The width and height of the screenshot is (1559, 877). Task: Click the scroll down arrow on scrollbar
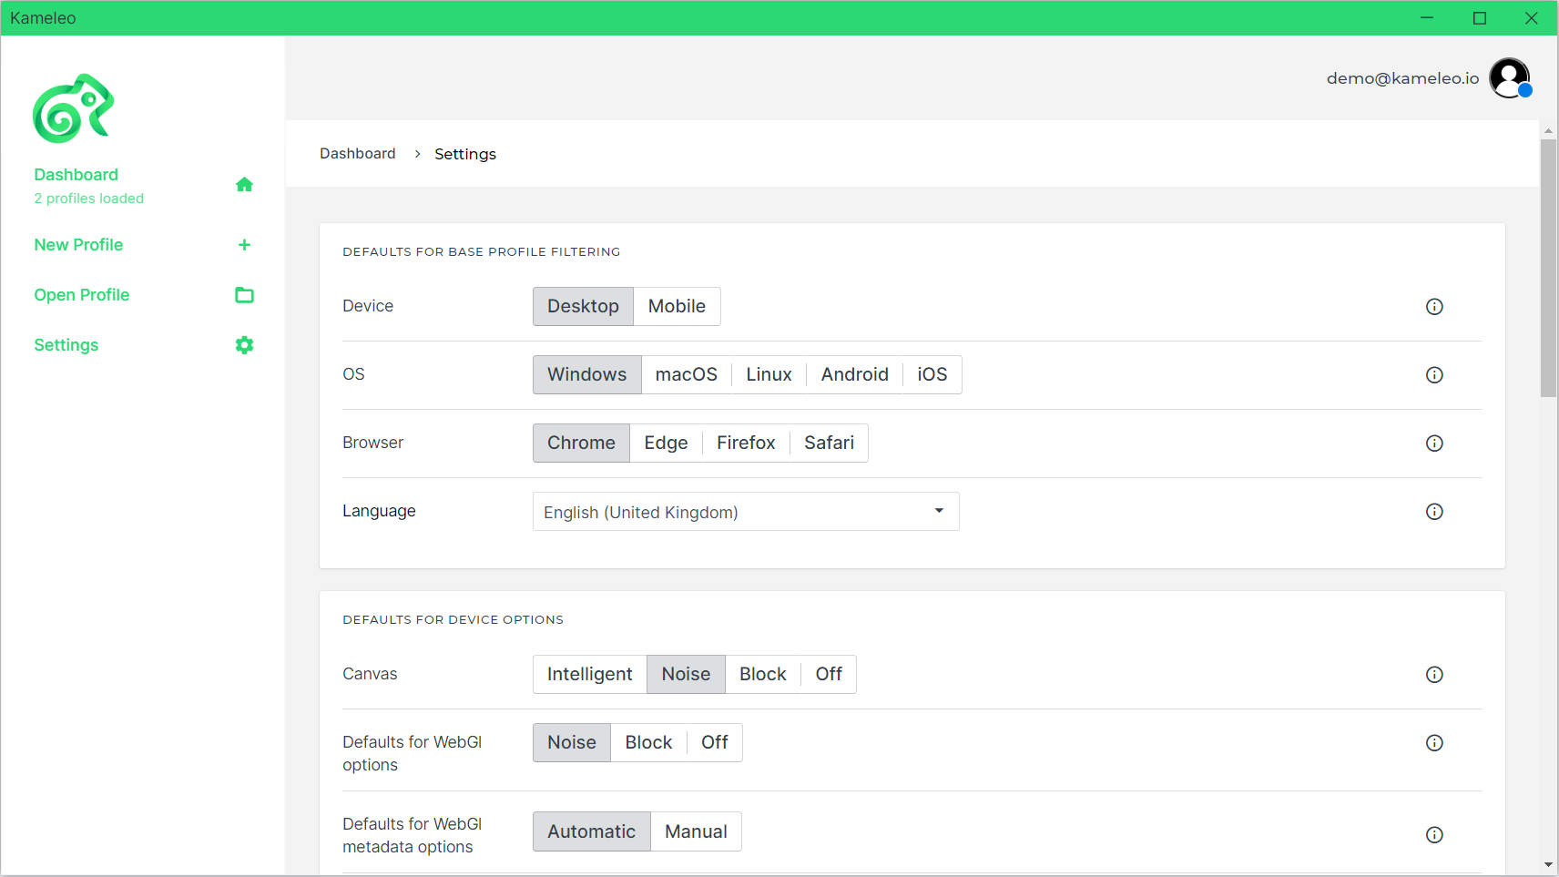pyautogui.click(x=1548, y=865)
